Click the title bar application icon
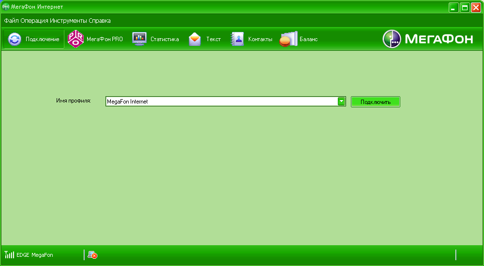 tap(5, 7)
